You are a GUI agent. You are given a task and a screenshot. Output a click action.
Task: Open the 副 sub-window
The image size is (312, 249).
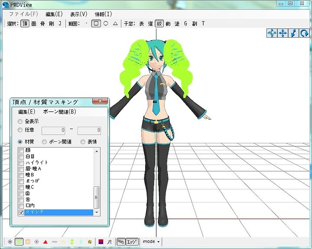[195, 24]
